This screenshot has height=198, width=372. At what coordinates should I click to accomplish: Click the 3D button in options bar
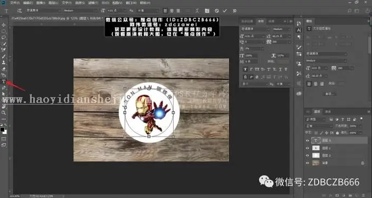point(234,11)
